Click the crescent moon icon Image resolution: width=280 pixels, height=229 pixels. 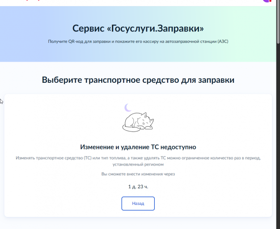point(128,108)
